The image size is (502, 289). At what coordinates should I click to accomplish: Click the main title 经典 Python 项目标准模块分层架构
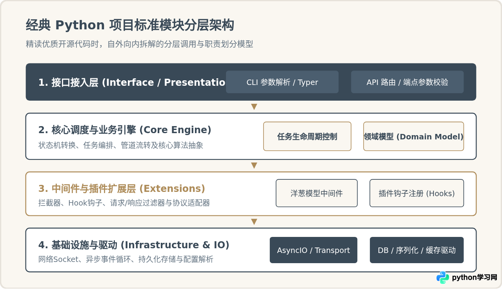coord(130,25)
